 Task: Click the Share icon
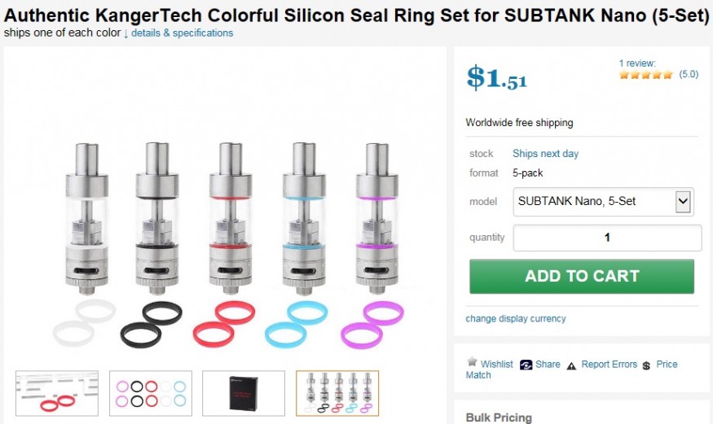click(x=526, y=365)
